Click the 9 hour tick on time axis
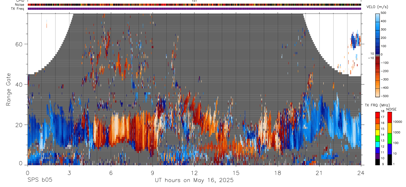Viewport: 406px width, 187px height. (153, 172)
